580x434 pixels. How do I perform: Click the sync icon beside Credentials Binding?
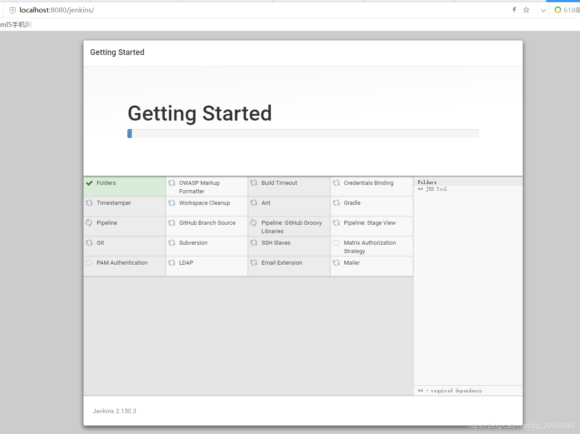tap(336, 183)
